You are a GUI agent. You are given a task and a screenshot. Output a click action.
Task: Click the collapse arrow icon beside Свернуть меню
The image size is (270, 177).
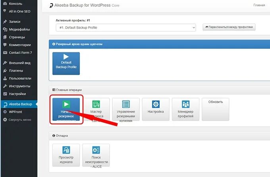click(x=5, y=119)
